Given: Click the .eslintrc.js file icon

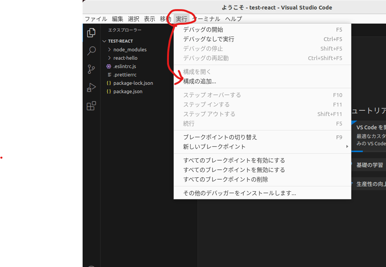Looking at the screenshot, I should click(x=108, y=67).
